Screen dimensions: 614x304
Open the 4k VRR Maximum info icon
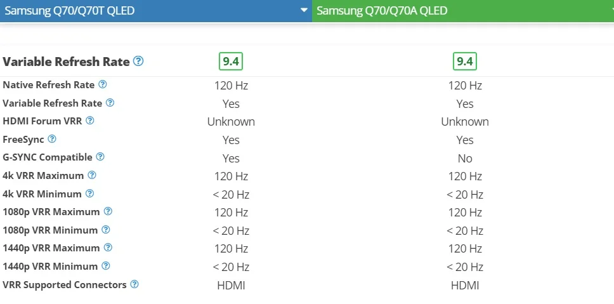[x=91, y=175]
